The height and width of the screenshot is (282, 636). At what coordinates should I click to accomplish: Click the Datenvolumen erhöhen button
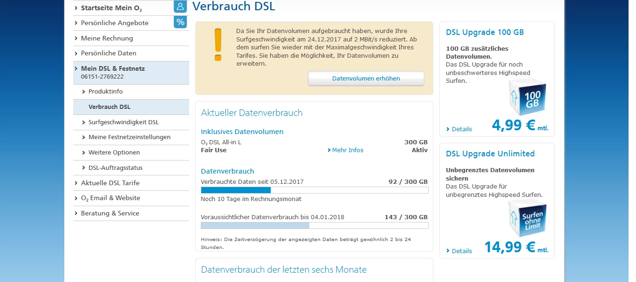point(366,78)
